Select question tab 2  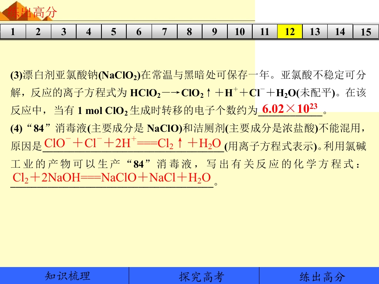38,32
